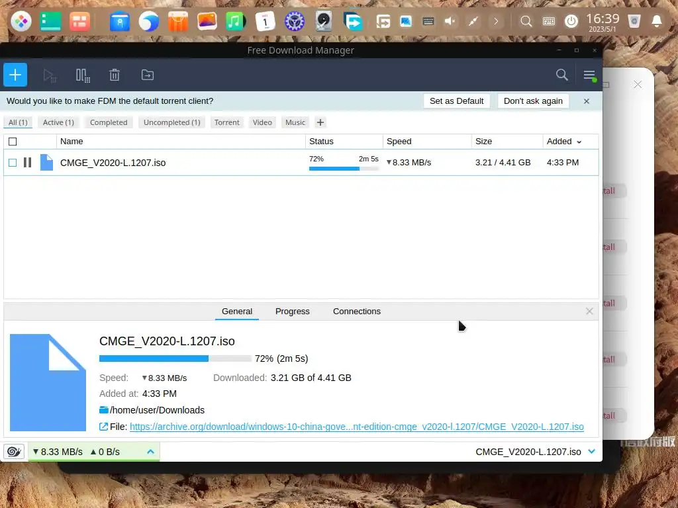Click the pause all downloads toolbar icon
The width and height of the screenshot is (678, 508).
click(83, 75)
